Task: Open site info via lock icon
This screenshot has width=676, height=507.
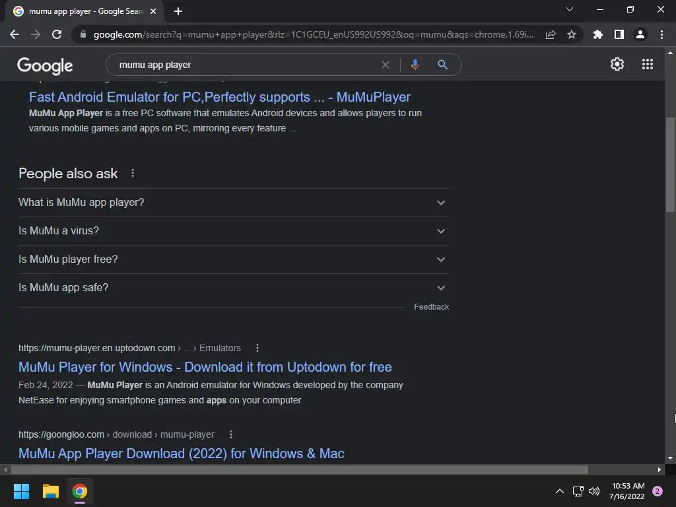Action: pyautogui.click(x=83, y=34)
